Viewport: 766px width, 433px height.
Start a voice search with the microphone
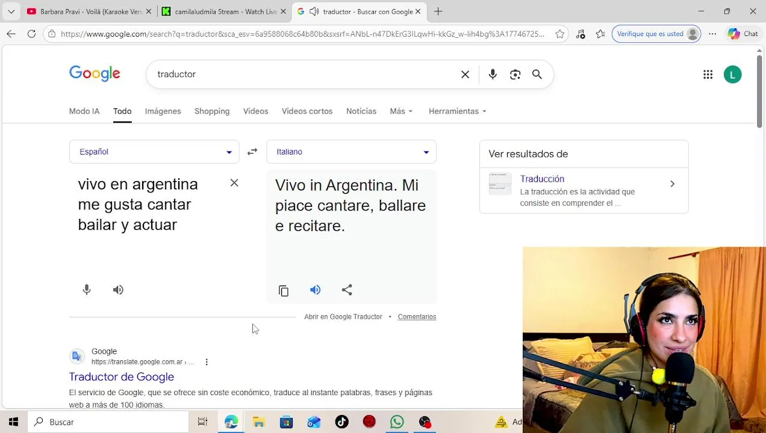click(x=493, y=75)
